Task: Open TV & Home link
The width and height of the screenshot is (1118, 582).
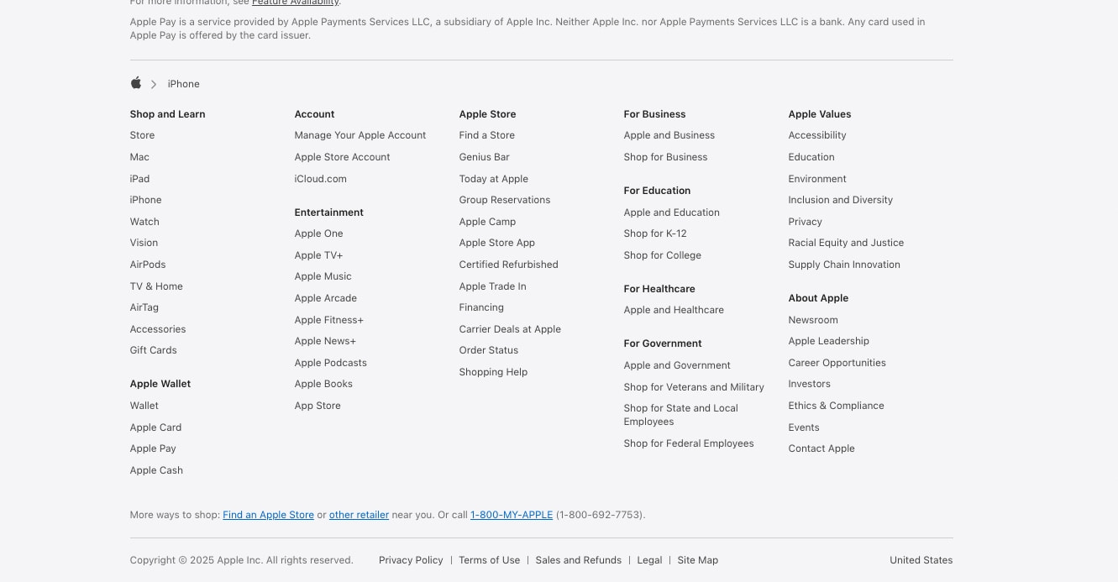Action: (156, 286)
